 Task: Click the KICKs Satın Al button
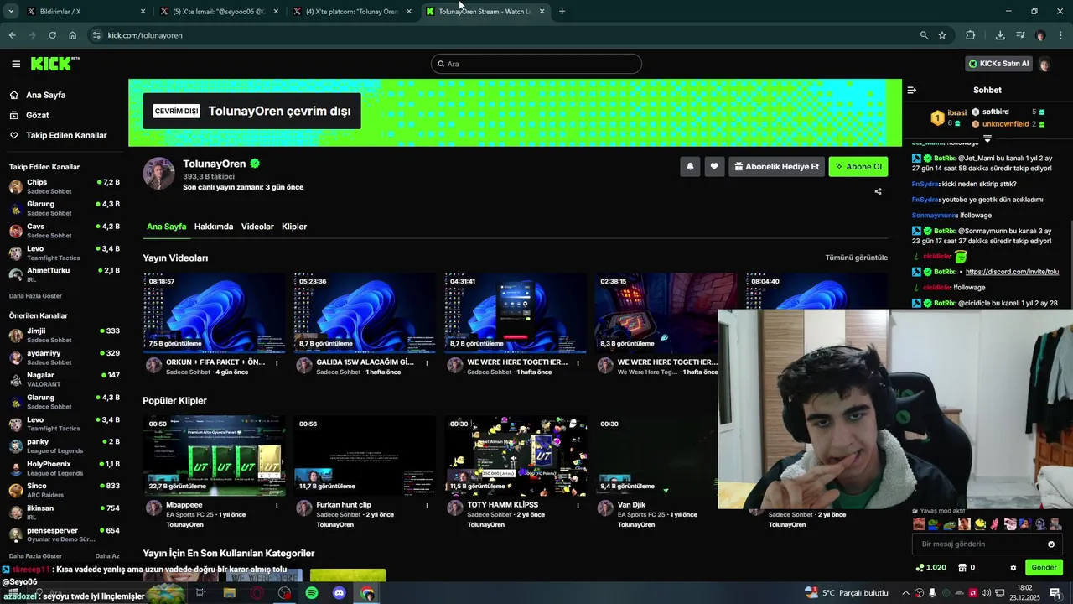click(x=998, y=64)
